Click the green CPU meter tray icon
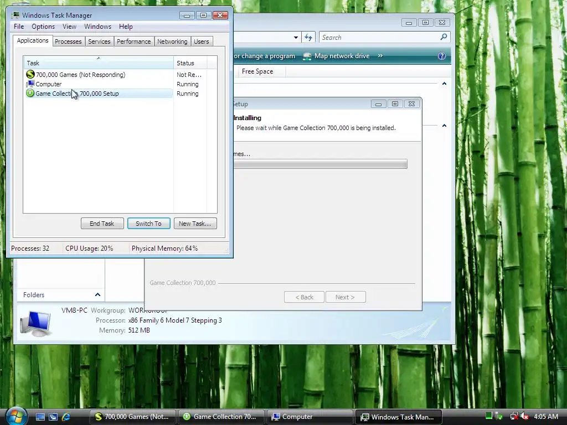Screen dimensions: 567x425 488,416
